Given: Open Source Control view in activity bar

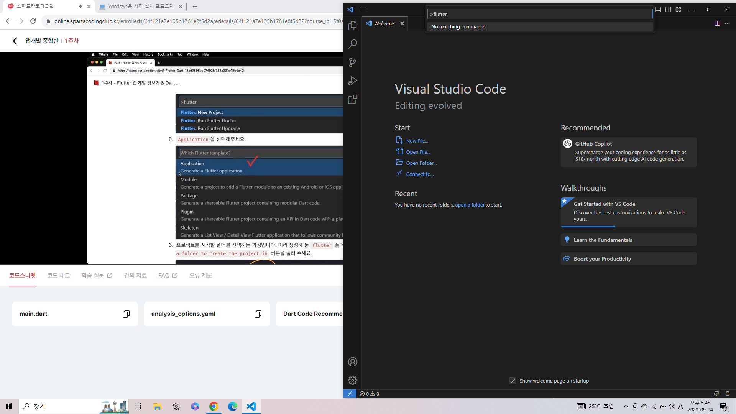Looking at the screenshot, I should point(353,62).
